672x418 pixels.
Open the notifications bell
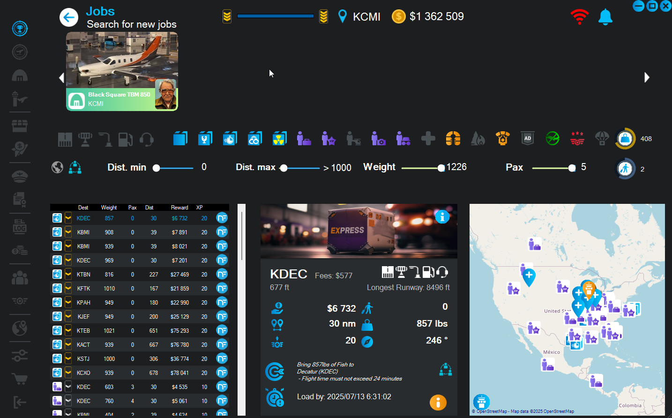pos(605,17)
